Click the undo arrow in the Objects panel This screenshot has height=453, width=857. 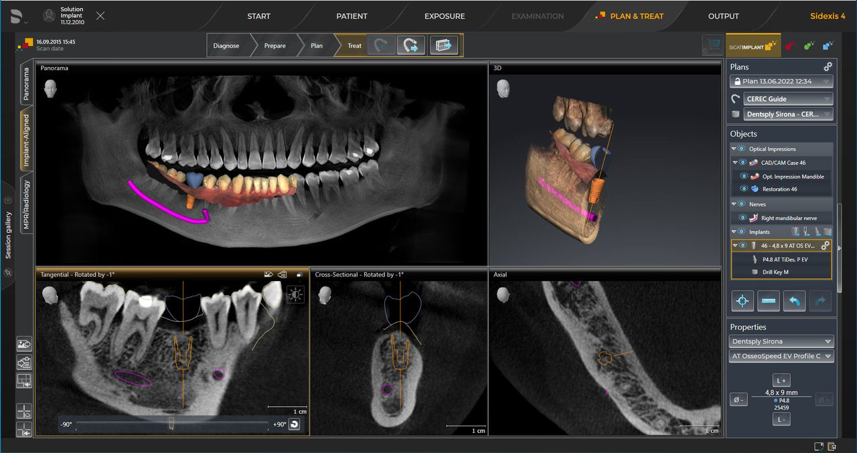(x=794, y=300)
